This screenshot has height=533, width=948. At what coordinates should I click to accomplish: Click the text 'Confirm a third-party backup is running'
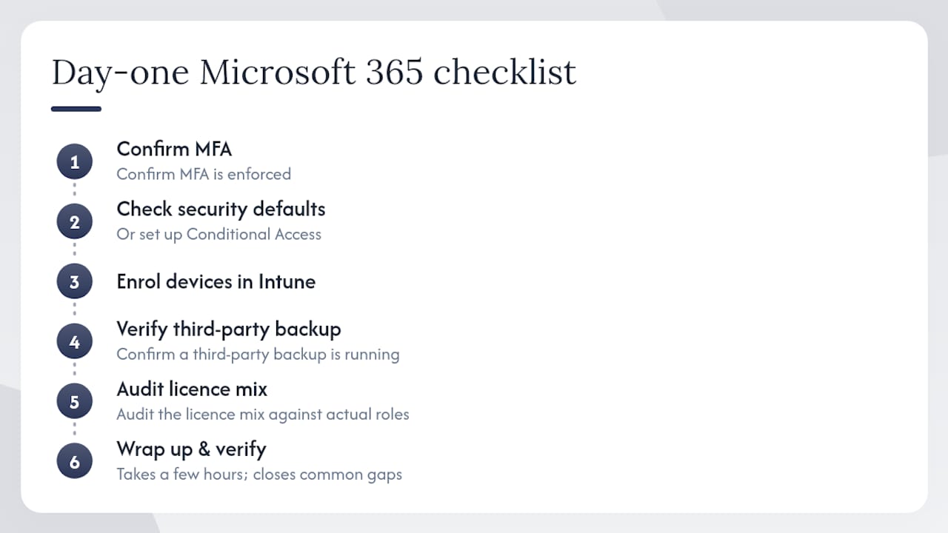point(258,354)
